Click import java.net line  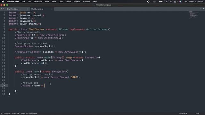(22, 21)
